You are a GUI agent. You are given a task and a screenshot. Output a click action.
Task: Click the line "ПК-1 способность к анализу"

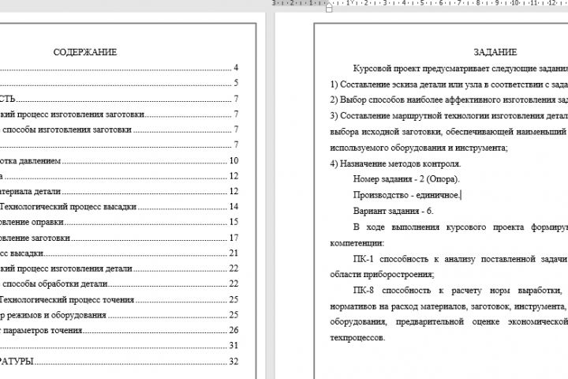(x=461, y=259)
